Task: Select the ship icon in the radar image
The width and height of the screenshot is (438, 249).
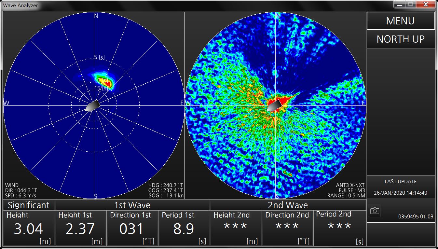Action: (x=274, y=105)
